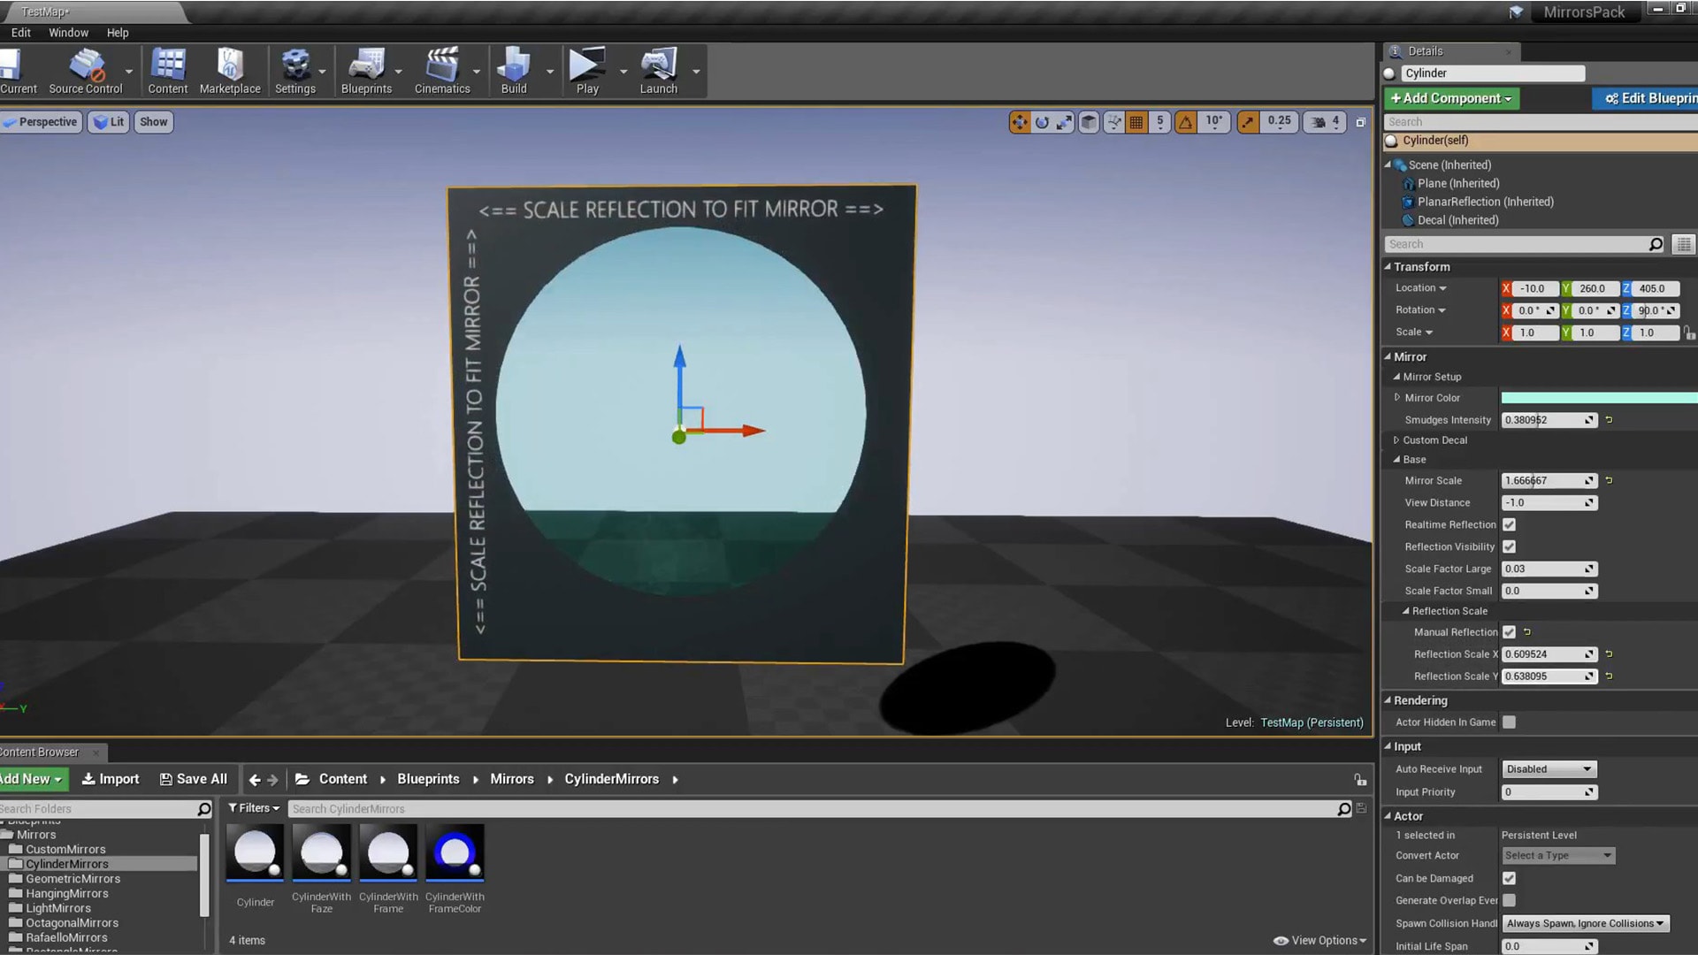Uncheck Manual Reflection
Viewport: 1698px width, 955px height.
[x=1510, y=631]
